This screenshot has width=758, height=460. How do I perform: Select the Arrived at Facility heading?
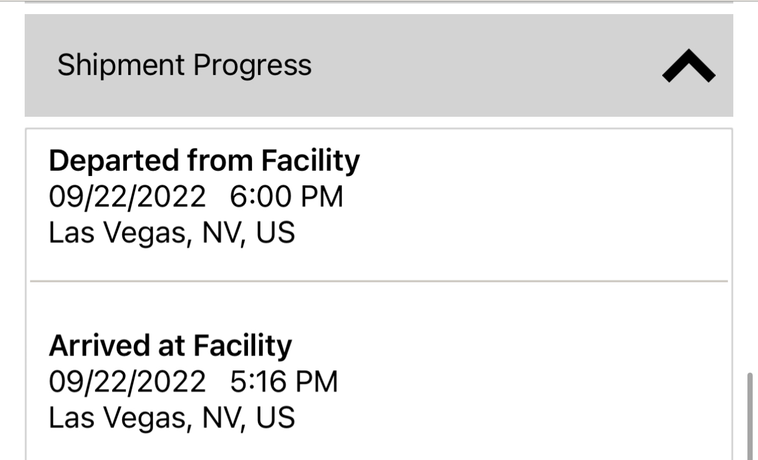[170, 346]
